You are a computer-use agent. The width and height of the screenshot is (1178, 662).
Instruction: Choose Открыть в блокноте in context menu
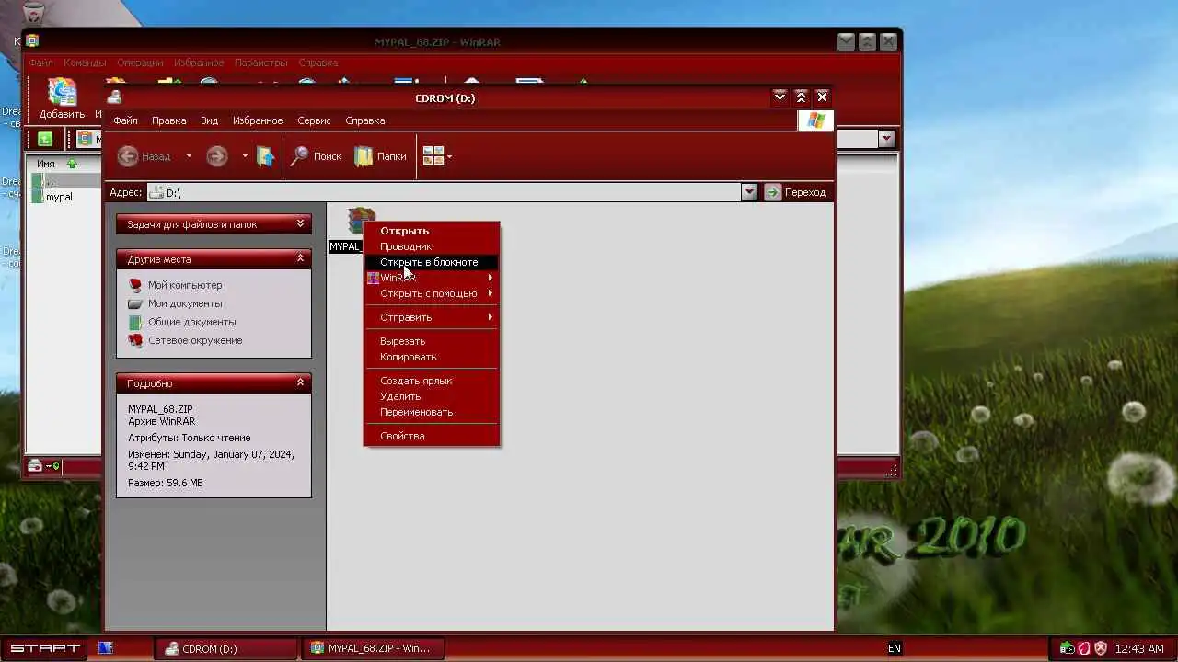(432, 262)
